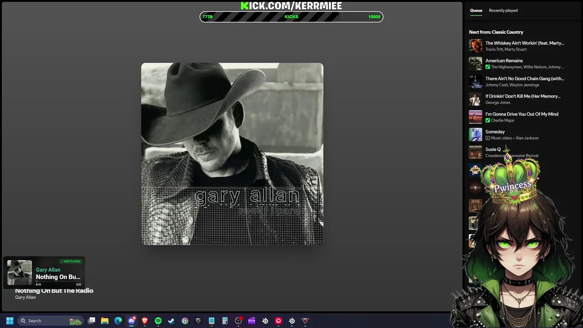Launch Microsoft Edge from the taskbar
583x328 pixels.
click(x=118, y=321)
